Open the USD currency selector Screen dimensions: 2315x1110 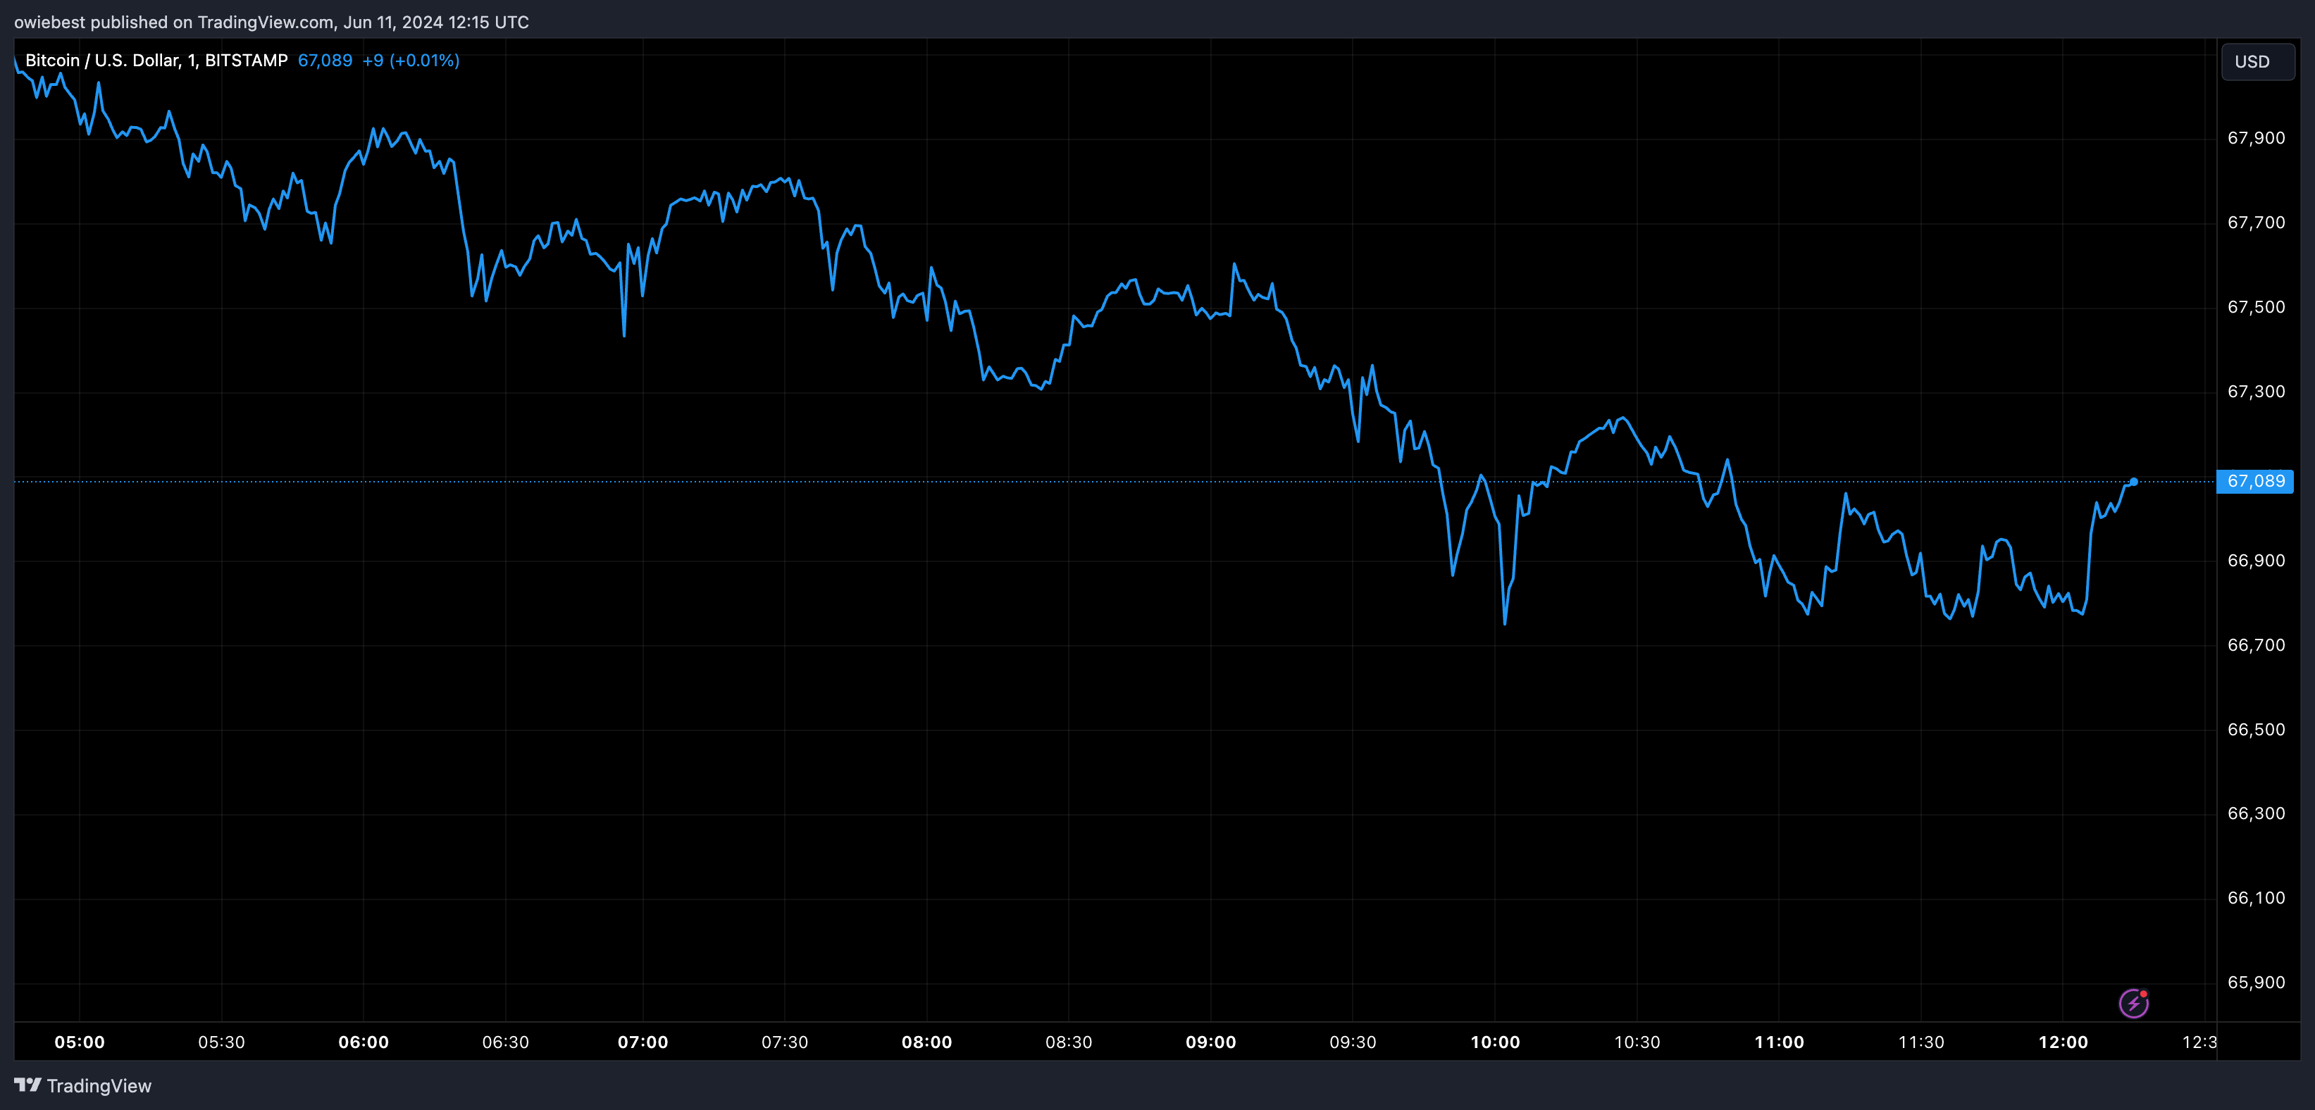click(2257, 61)
